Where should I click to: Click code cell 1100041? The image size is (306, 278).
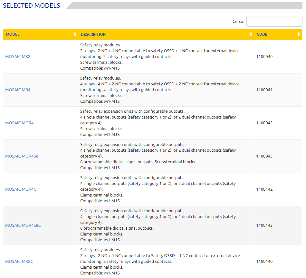pyautogui.click(x=264, y=90)
